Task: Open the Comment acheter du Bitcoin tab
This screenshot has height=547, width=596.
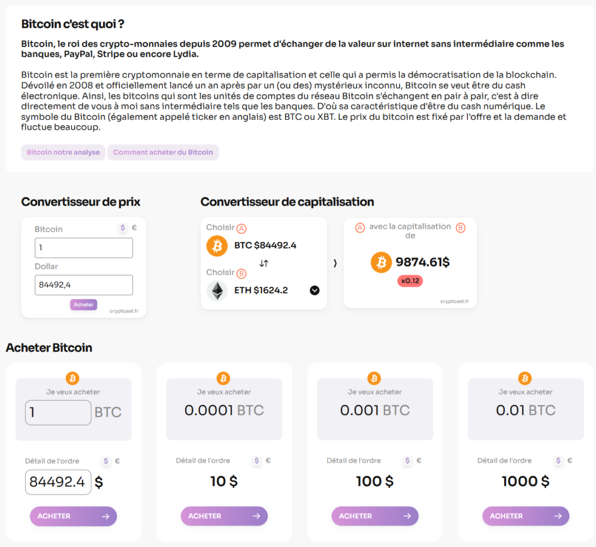Action: pyautogui.click(x=163, y=152)
